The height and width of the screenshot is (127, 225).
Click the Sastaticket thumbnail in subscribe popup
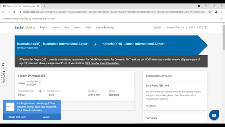click(10, 107)
